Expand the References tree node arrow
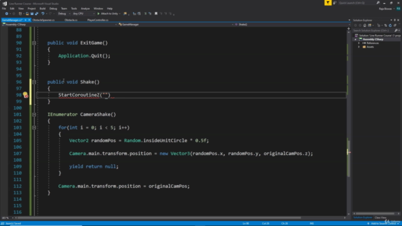The height and width of the screenshot is (226, 402). point(359,43)
